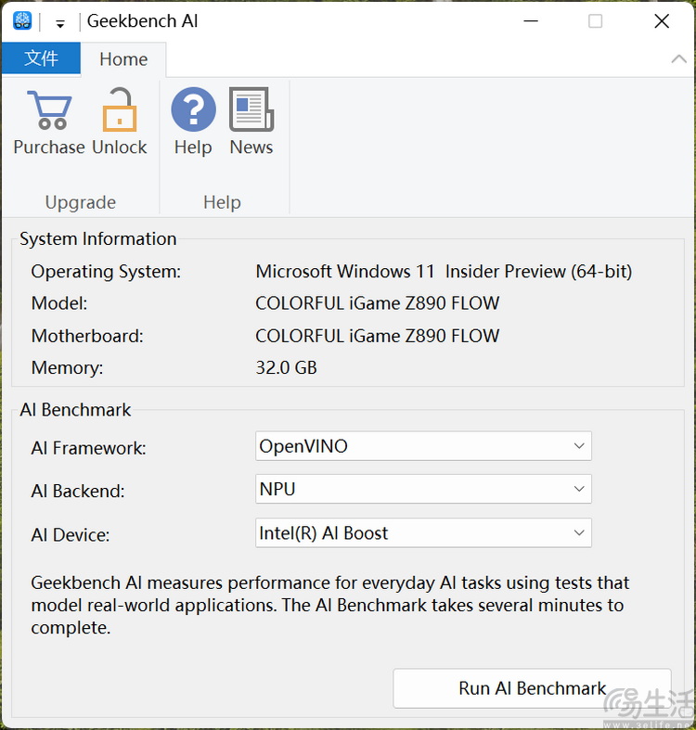Click the AI Device: label

pyautogui.click(x=71, y=535)
